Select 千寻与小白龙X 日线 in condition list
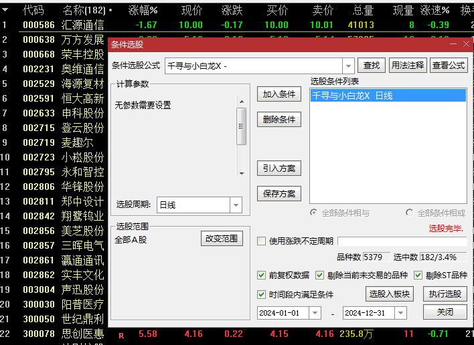This screenshot has width=474, height=345. (388, 96)
